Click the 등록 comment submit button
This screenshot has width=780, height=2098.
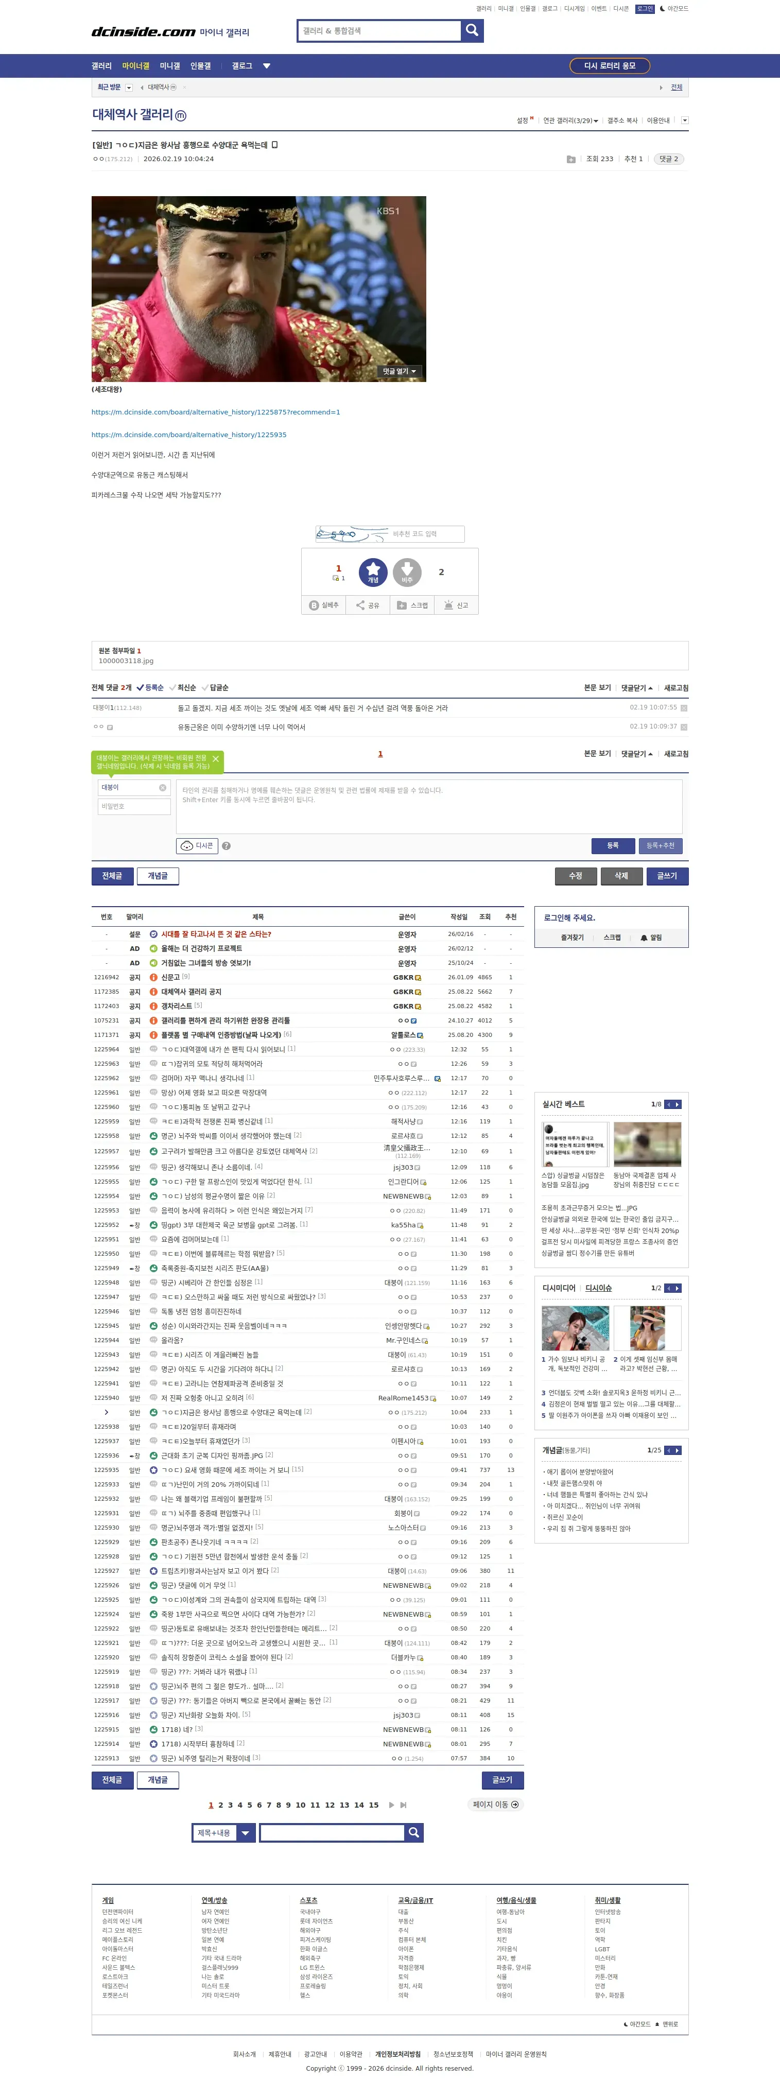click(613, 845)
